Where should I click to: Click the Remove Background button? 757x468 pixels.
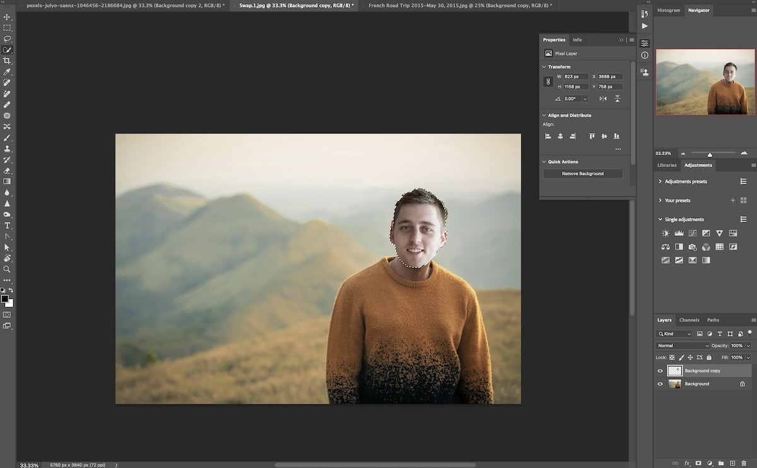point(582,173)
